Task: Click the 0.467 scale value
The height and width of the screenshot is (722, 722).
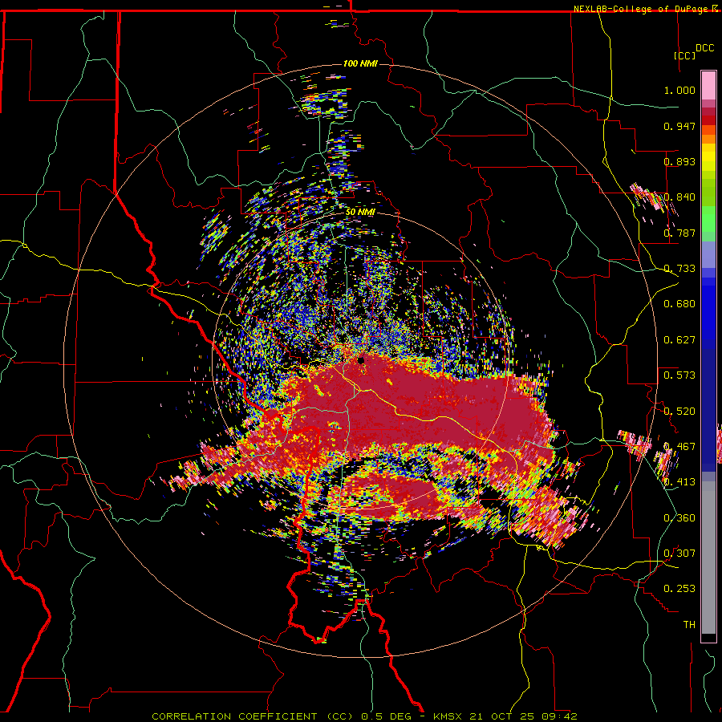Action: tap(679, 446)
